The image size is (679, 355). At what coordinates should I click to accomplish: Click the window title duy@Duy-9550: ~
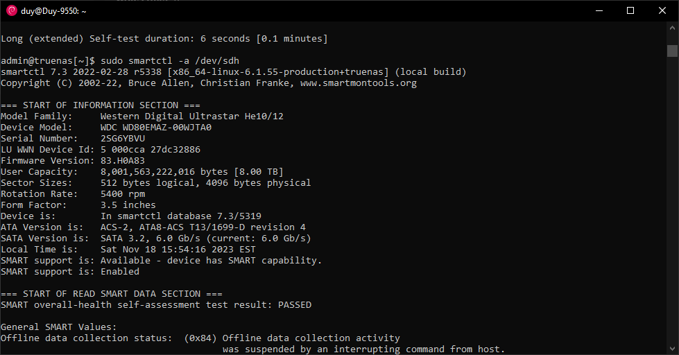coord(53,11)
